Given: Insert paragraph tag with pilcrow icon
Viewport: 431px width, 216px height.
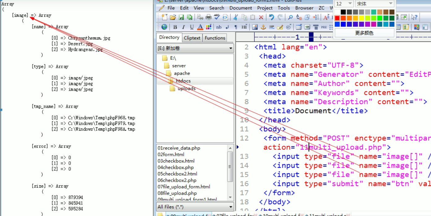Looking at the screenshot, I should (236, 27).
